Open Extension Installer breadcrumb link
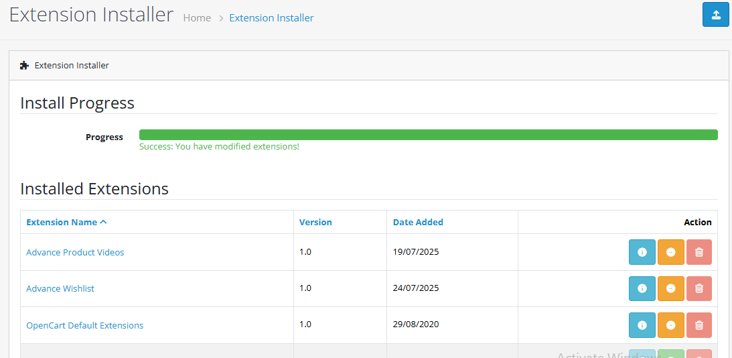Image resolution: width=732 pixels, height=358 pixels. (x=271, y=18)
